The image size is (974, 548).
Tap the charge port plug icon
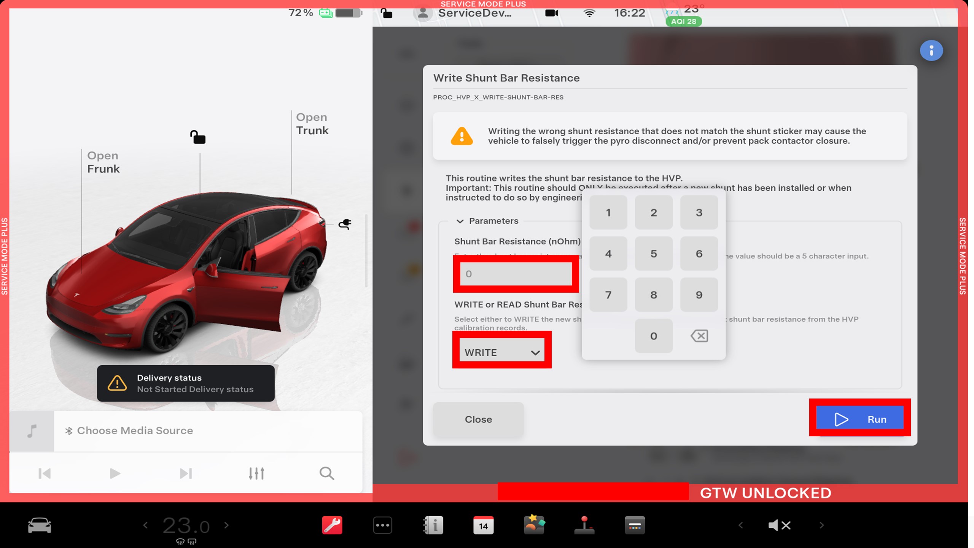point(345,224)
